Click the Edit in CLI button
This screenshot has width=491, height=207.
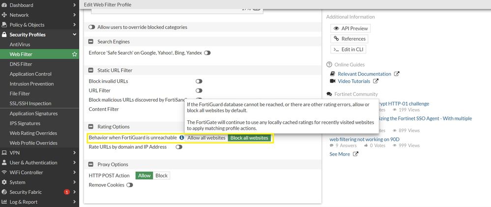[x=348, y=49]
